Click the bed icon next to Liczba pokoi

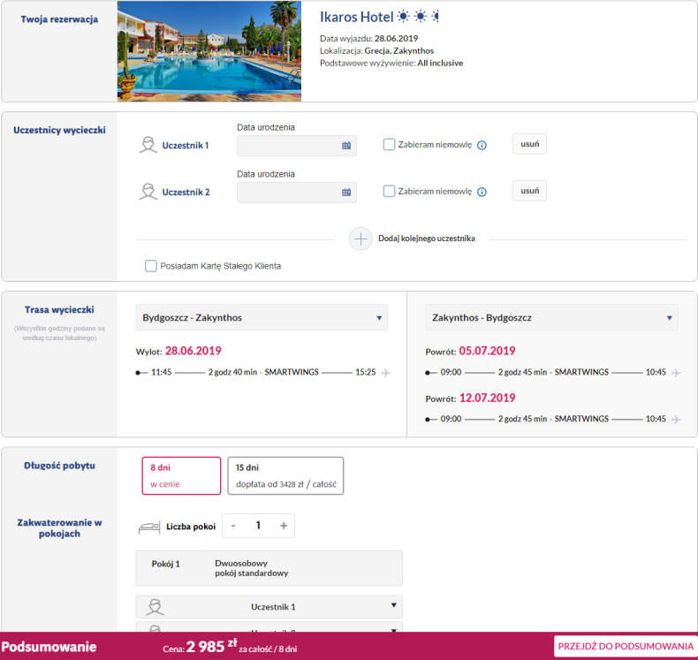[x=151, y=527]
